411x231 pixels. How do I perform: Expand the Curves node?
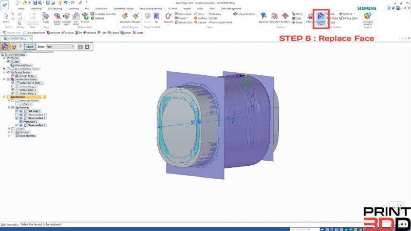click(9, 129)
